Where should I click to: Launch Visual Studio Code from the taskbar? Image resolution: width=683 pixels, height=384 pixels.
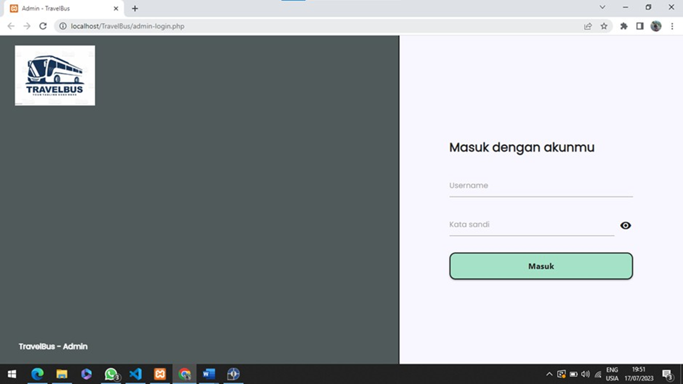click(135, 374)
